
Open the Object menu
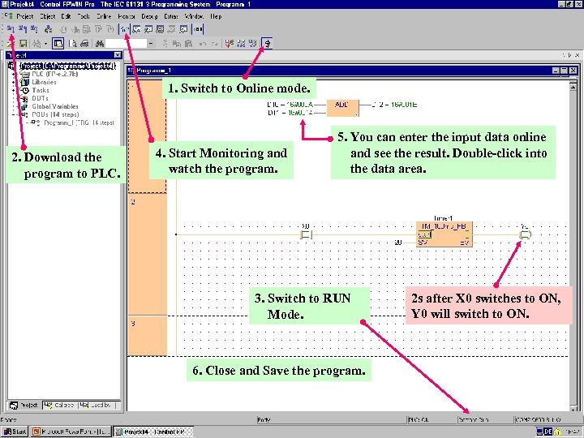47,16
